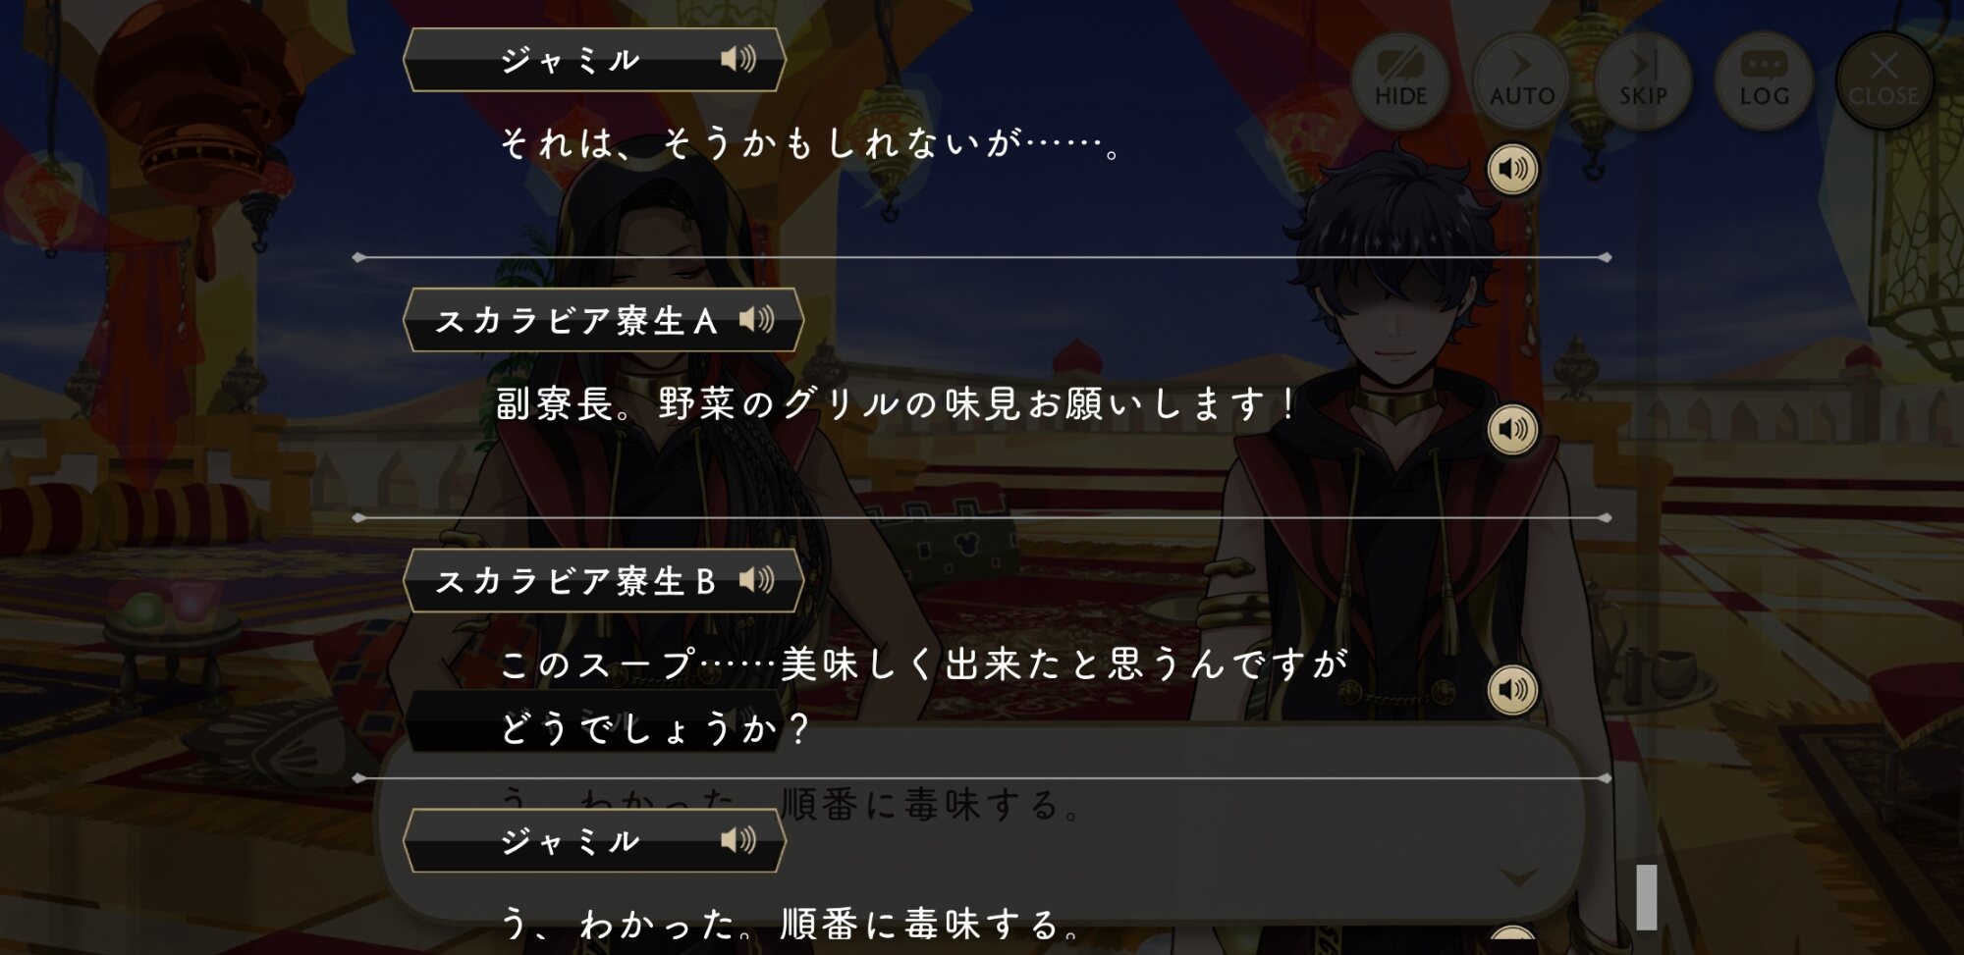Screen dimensions: 1964x955
Task: Tap the HIDE button
Action: 1400,80
